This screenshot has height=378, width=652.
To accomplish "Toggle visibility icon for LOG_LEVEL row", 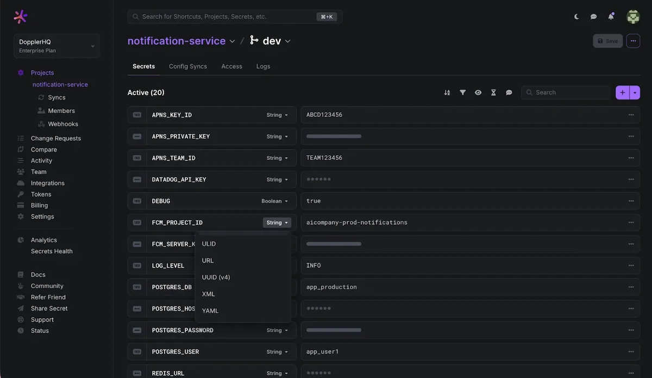I will pos(137,265).
